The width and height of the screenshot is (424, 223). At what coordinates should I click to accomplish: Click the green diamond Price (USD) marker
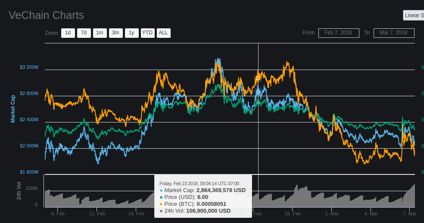pyautogui.click(x=258, y=102)
